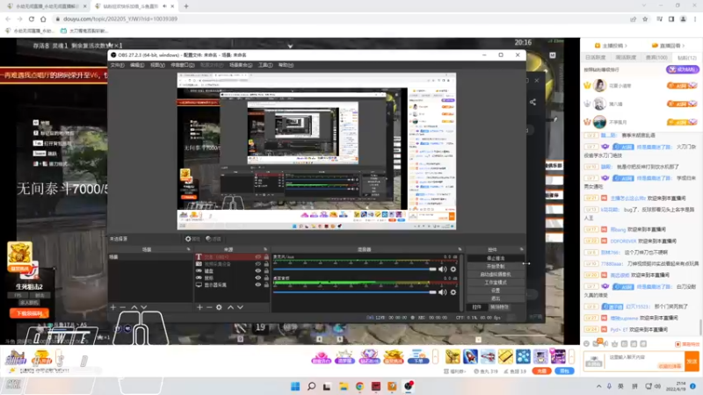This screenshot has height=395, width=703.
Task: Click 工作室模式 in OBS controls
Action: tap(496, 283)
